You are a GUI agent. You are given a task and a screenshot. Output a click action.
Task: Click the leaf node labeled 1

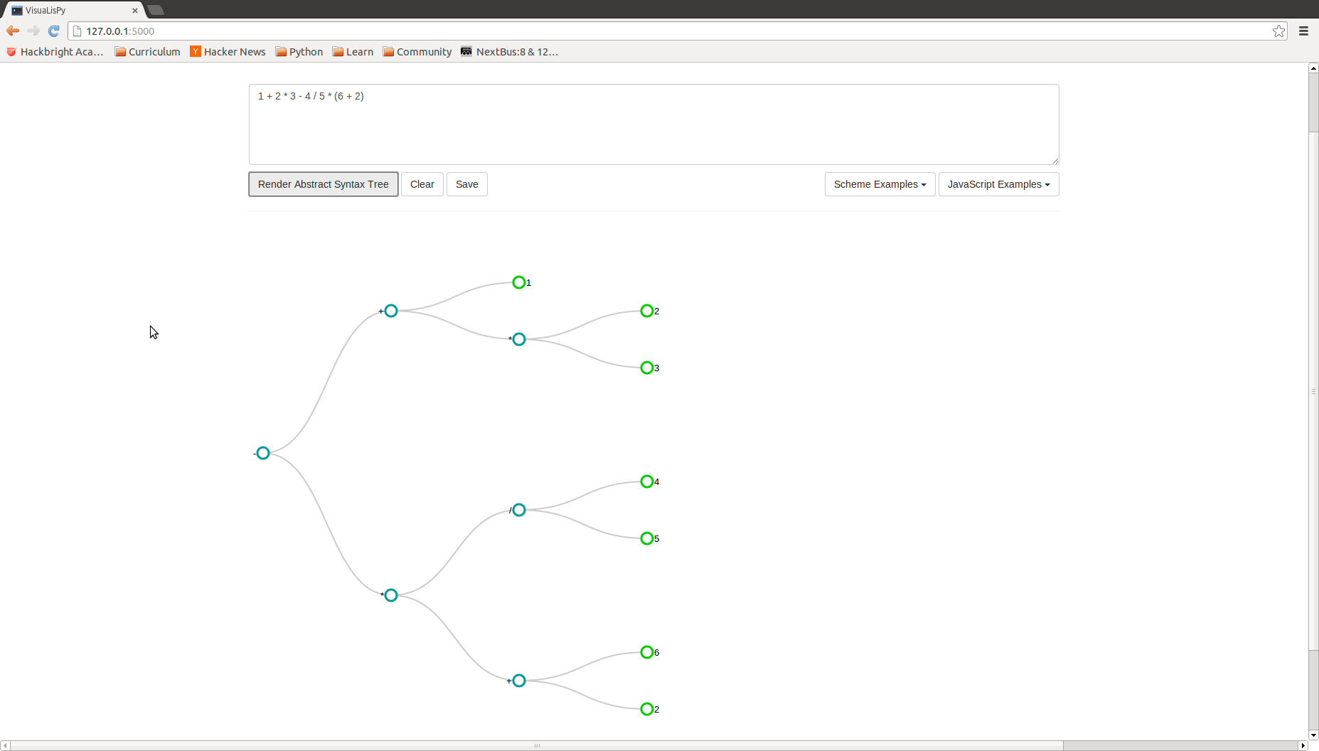tap(519, 282)
